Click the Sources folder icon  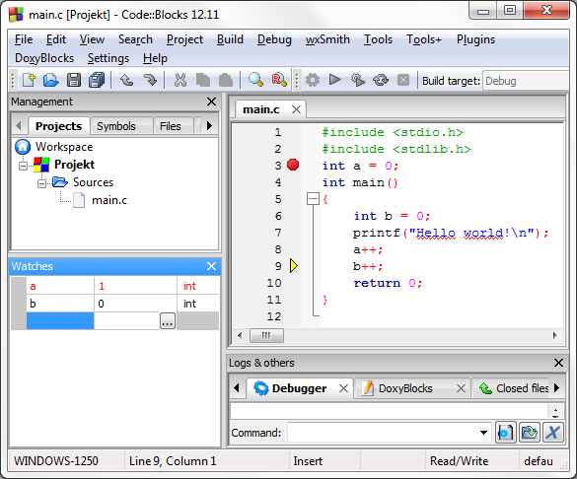click(59, 182)
